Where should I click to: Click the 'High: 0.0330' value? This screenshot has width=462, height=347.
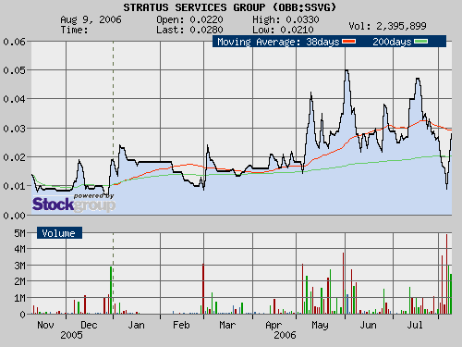click(286, 19)
